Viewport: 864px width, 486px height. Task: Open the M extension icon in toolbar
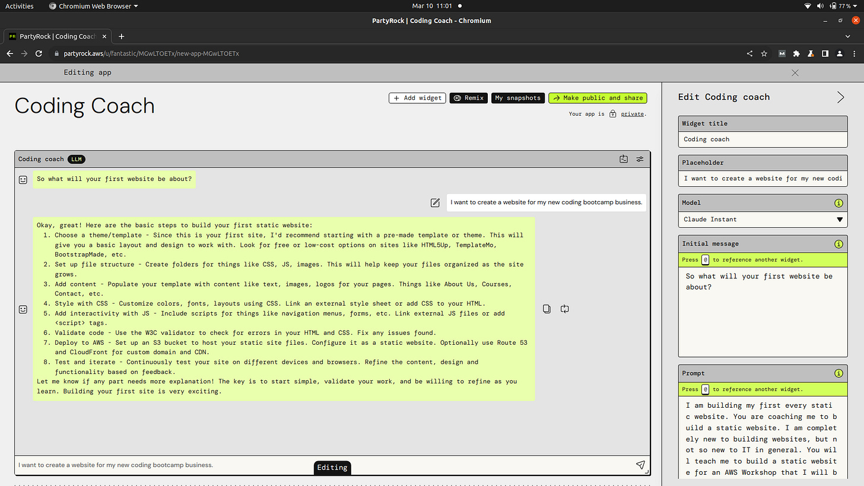[x=782, y=53]
